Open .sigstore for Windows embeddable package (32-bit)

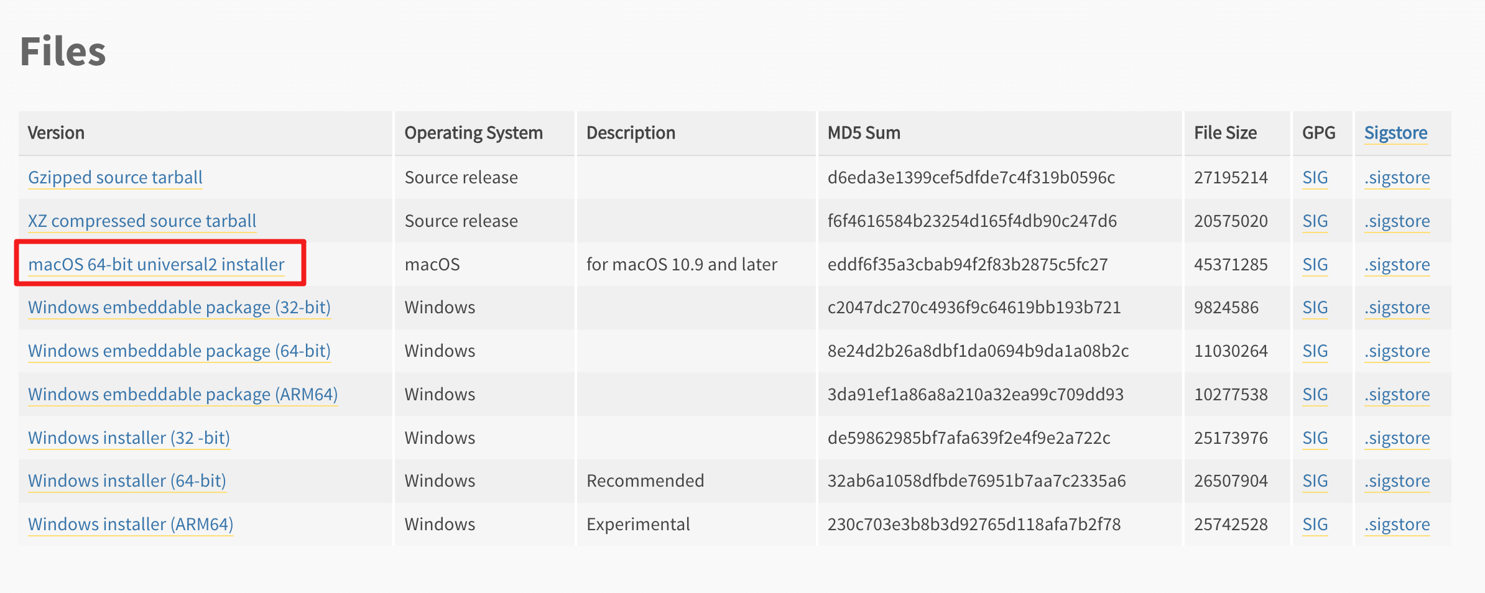point(1397,308)
